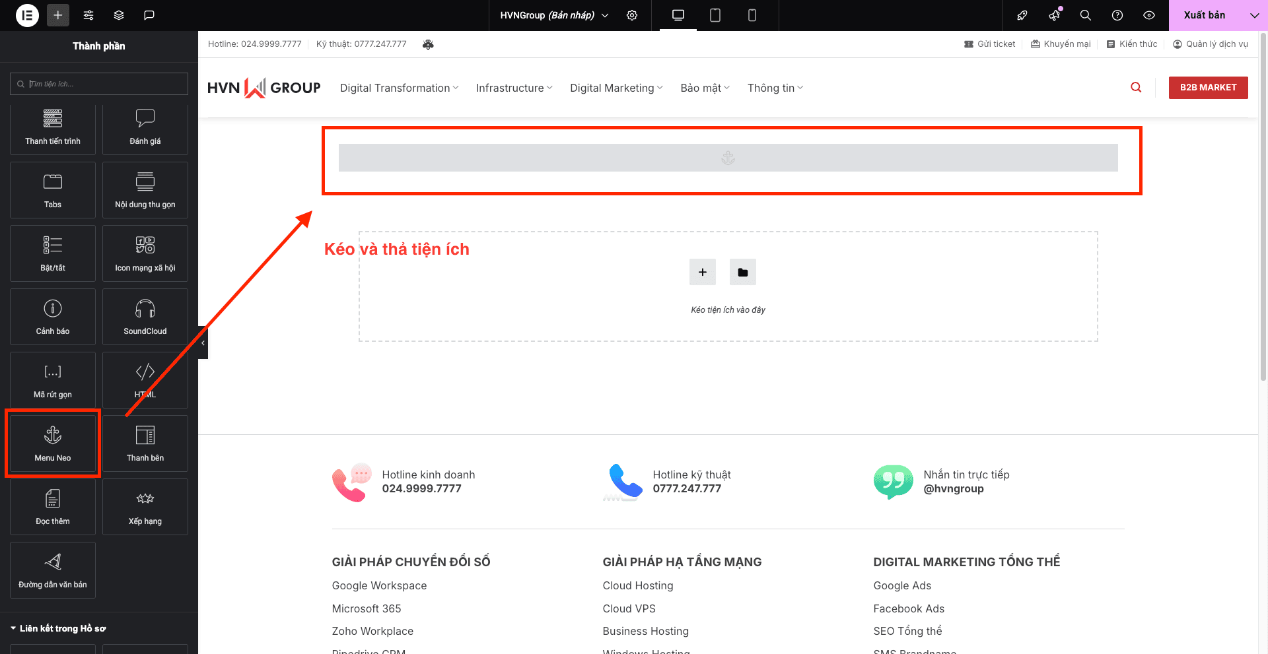Open the site settings sliders icon
Screen dimensions: 1268x654
coord(88,15)
